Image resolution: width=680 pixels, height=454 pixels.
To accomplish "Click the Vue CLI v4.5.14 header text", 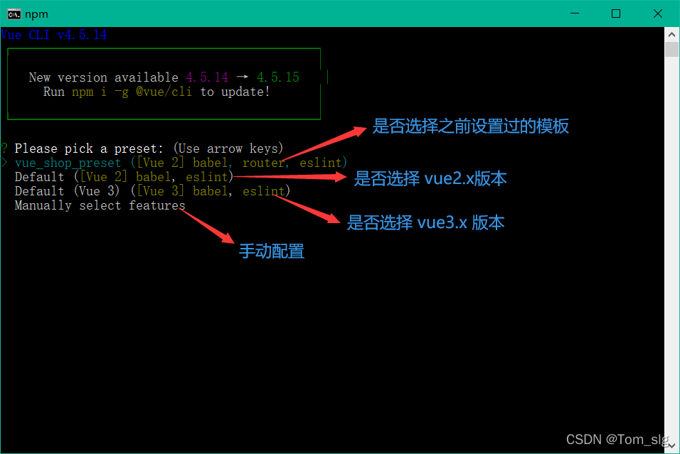I will (x=54, y=35).
